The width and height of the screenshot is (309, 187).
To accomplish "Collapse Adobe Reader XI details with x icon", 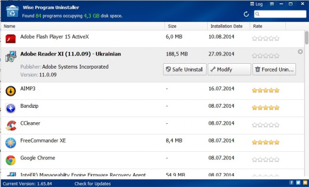I will point(300,52).
